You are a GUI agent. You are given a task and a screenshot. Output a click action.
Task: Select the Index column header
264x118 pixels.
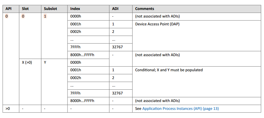(75, 8)
